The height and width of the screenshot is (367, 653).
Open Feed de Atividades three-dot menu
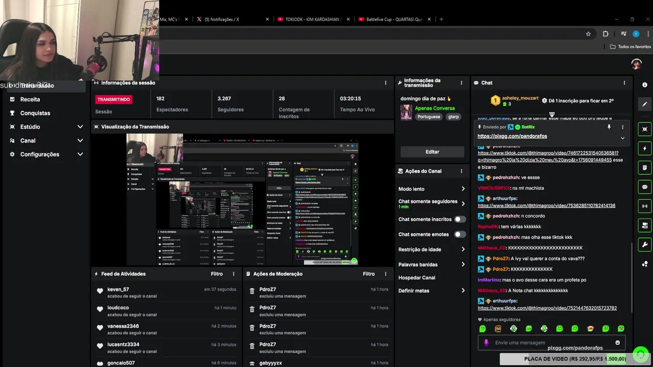234,274
